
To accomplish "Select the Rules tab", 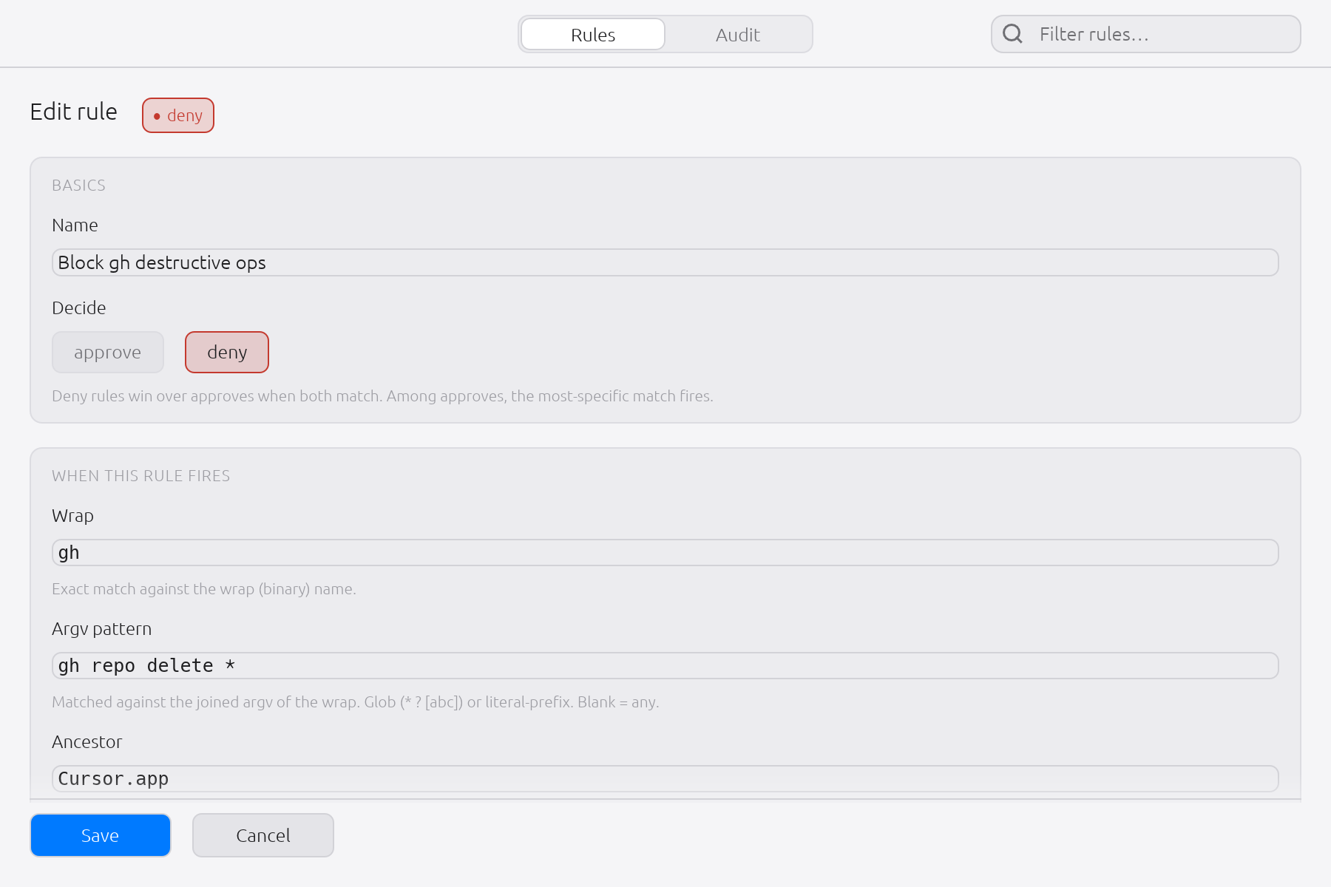I will 593,35.
